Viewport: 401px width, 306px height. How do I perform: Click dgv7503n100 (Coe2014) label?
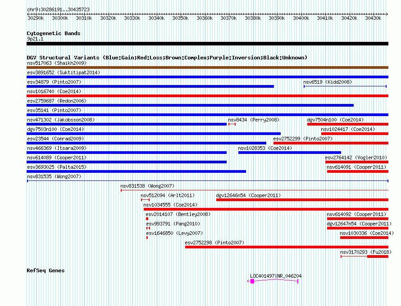point(55,129)
